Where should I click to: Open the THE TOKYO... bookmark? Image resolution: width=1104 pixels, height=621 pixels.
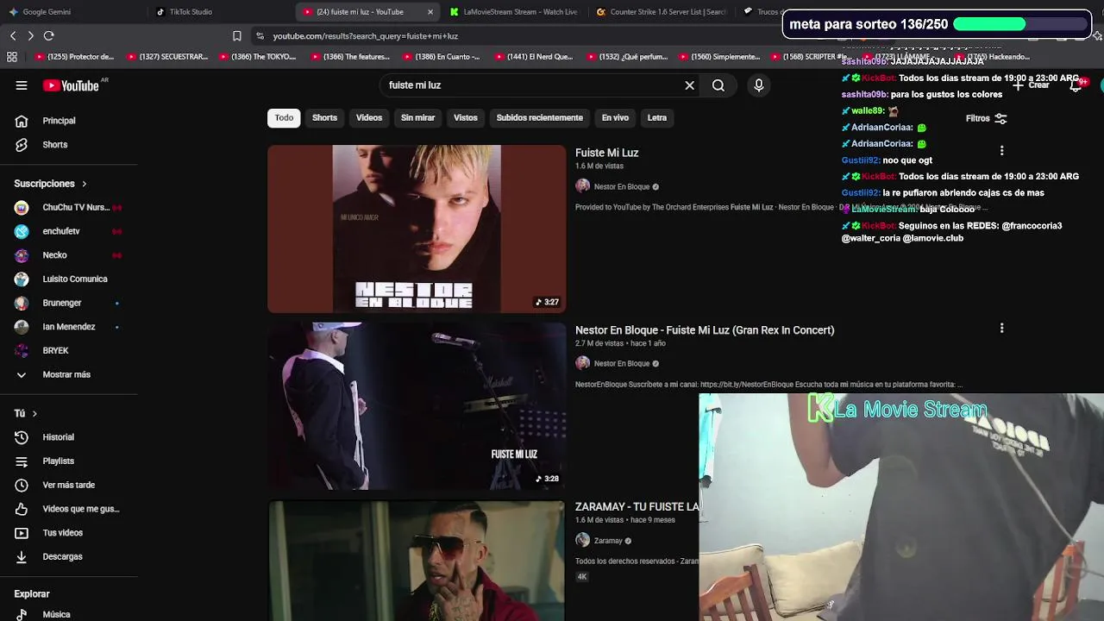pos(260,57)
